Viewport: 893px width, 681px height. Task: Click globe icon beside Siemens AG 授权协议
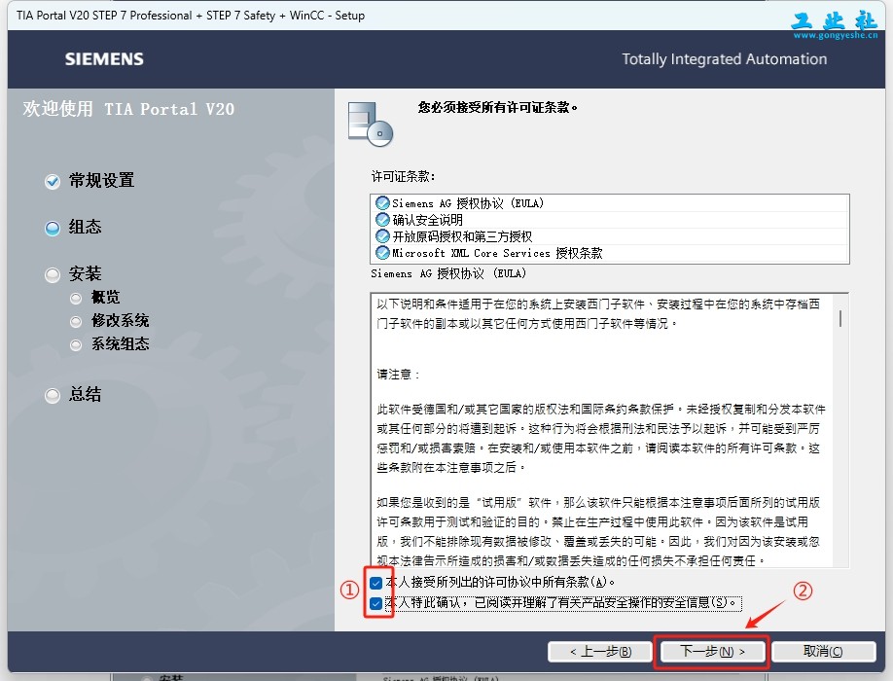(382, 203)
